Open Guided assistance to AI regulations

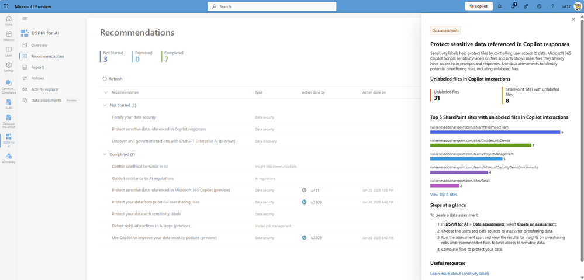pyautogui.click(x=143, y=178)
